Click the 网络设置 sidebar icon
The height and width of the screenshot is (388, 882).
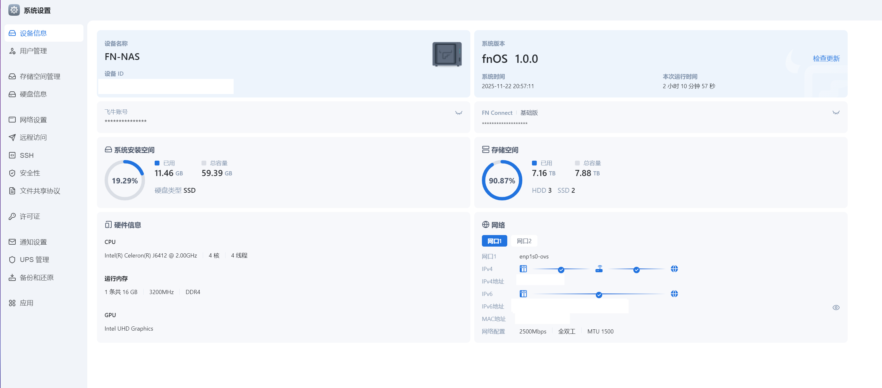[12, 120]
